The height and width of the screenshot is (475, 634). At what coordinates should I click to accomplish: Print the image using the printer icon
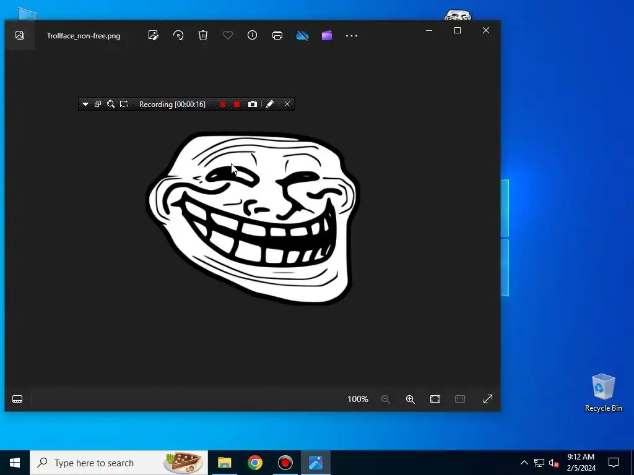277,35
